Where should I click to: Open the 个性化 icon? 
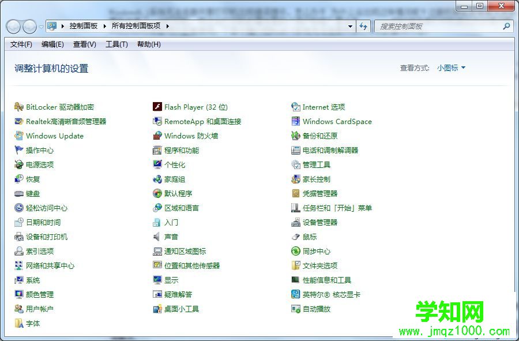(x=157, y=164)
